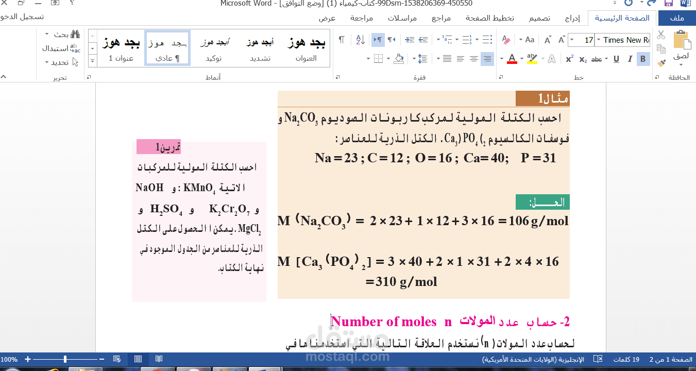Image resolution: width=696 pixels, height=371 pixels.
Task: Click the Clear All Formatting icon
Action: (x=506, y=40)
